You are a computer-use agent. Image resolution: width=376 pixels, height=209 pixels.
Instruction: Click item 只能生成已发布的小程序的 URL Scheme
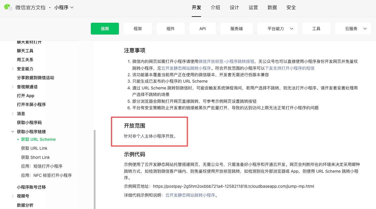pyautogui.click(x=170, y=81)
